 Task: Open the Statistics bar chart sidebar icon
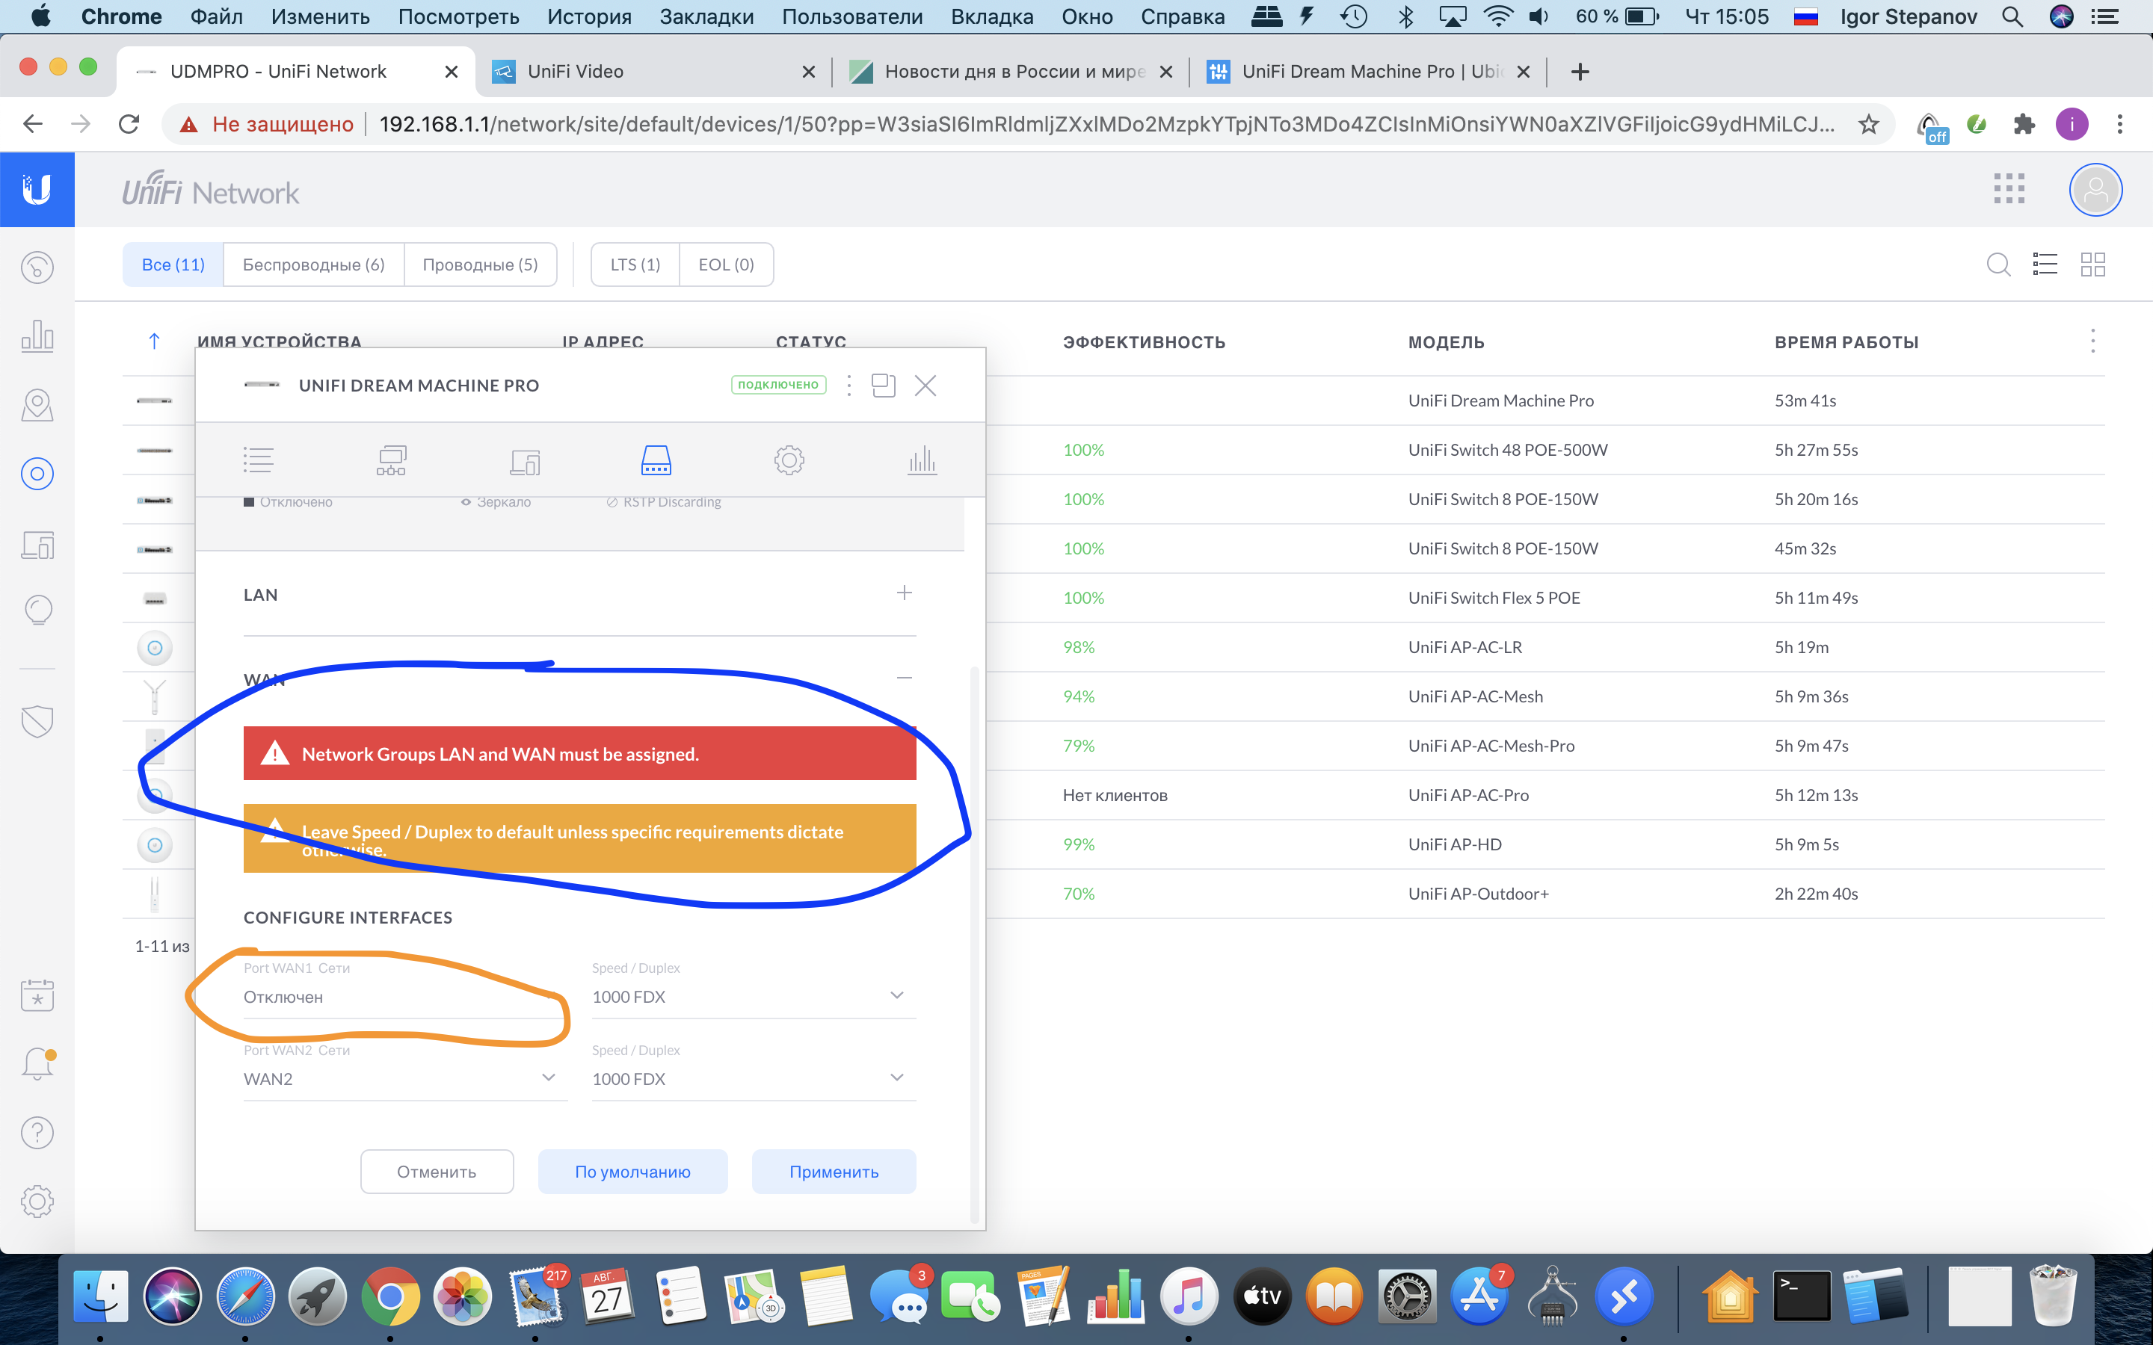pyautogui.click(x=37, y=336)
